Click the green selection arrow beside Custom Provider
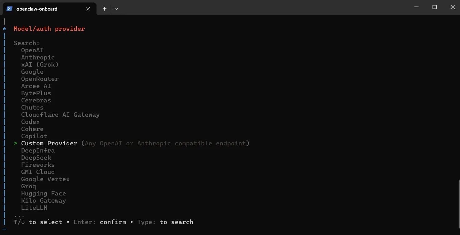460x235 pixels. coord(16,143)
